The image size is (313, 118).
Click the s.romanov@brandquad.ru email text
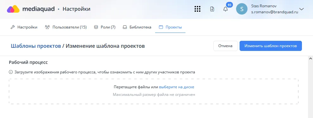click(275, 12)
